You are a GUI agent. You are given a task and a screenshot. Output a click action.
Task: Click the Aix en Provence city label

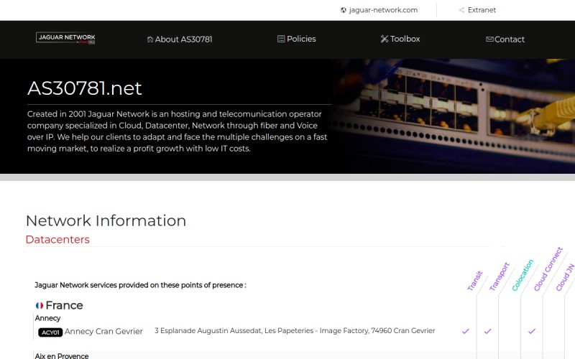pos(62,355)
